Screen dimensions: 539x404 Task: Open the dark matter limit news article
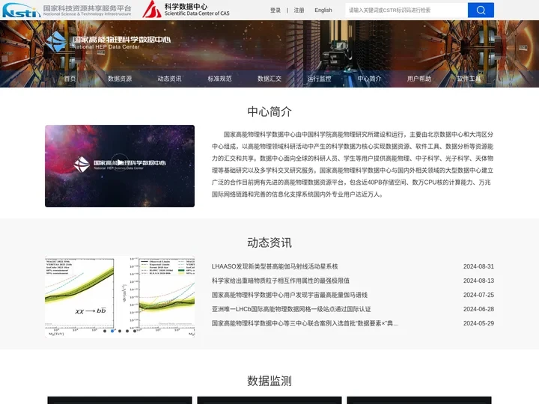(x=281, y=281)
